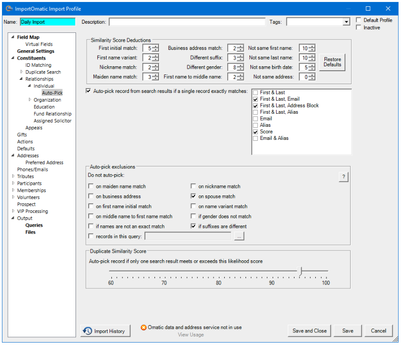Open the auto-pick exclusions help question mark

343,177
